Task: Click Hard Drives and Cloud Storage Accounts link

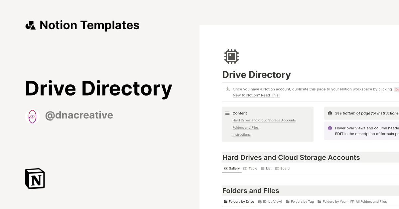Action: [264, 120]
